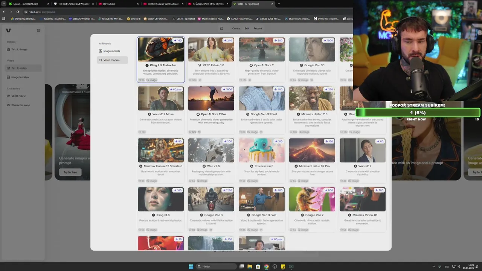Open the Edit tab in top navigation
Image resolution: width=482 pixels, height=271 pixels.
247,29
